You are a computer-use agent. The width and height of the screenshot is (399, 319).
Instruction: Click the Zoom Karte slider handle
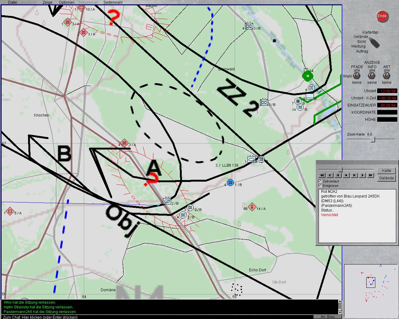373,140
